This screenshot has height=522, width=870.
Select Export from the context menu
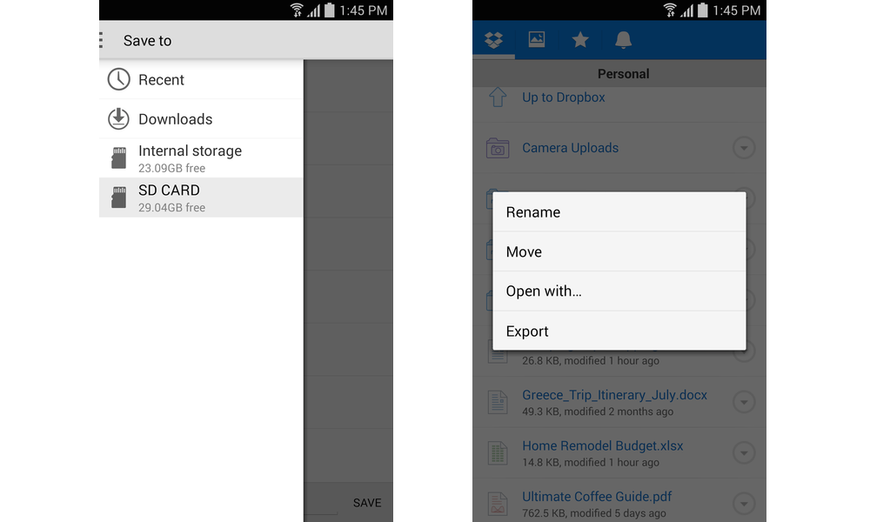[619, 331]
